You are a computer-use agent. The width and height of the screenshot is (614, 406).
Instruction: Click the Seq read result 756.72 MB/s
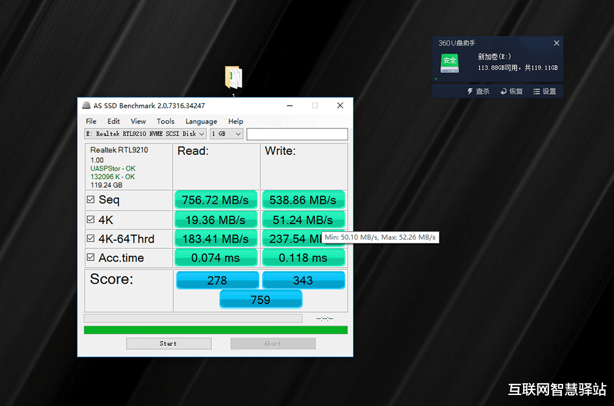216,200
